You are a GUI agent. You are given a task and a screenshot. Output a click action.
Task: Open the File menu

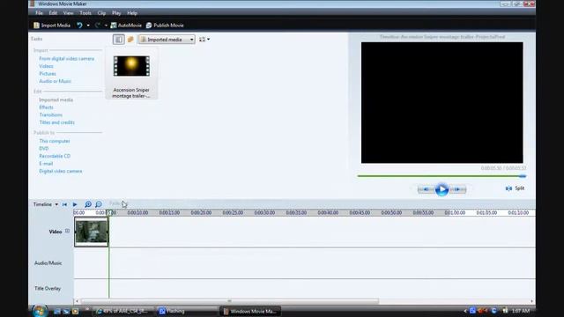click(x=39, y=13)
